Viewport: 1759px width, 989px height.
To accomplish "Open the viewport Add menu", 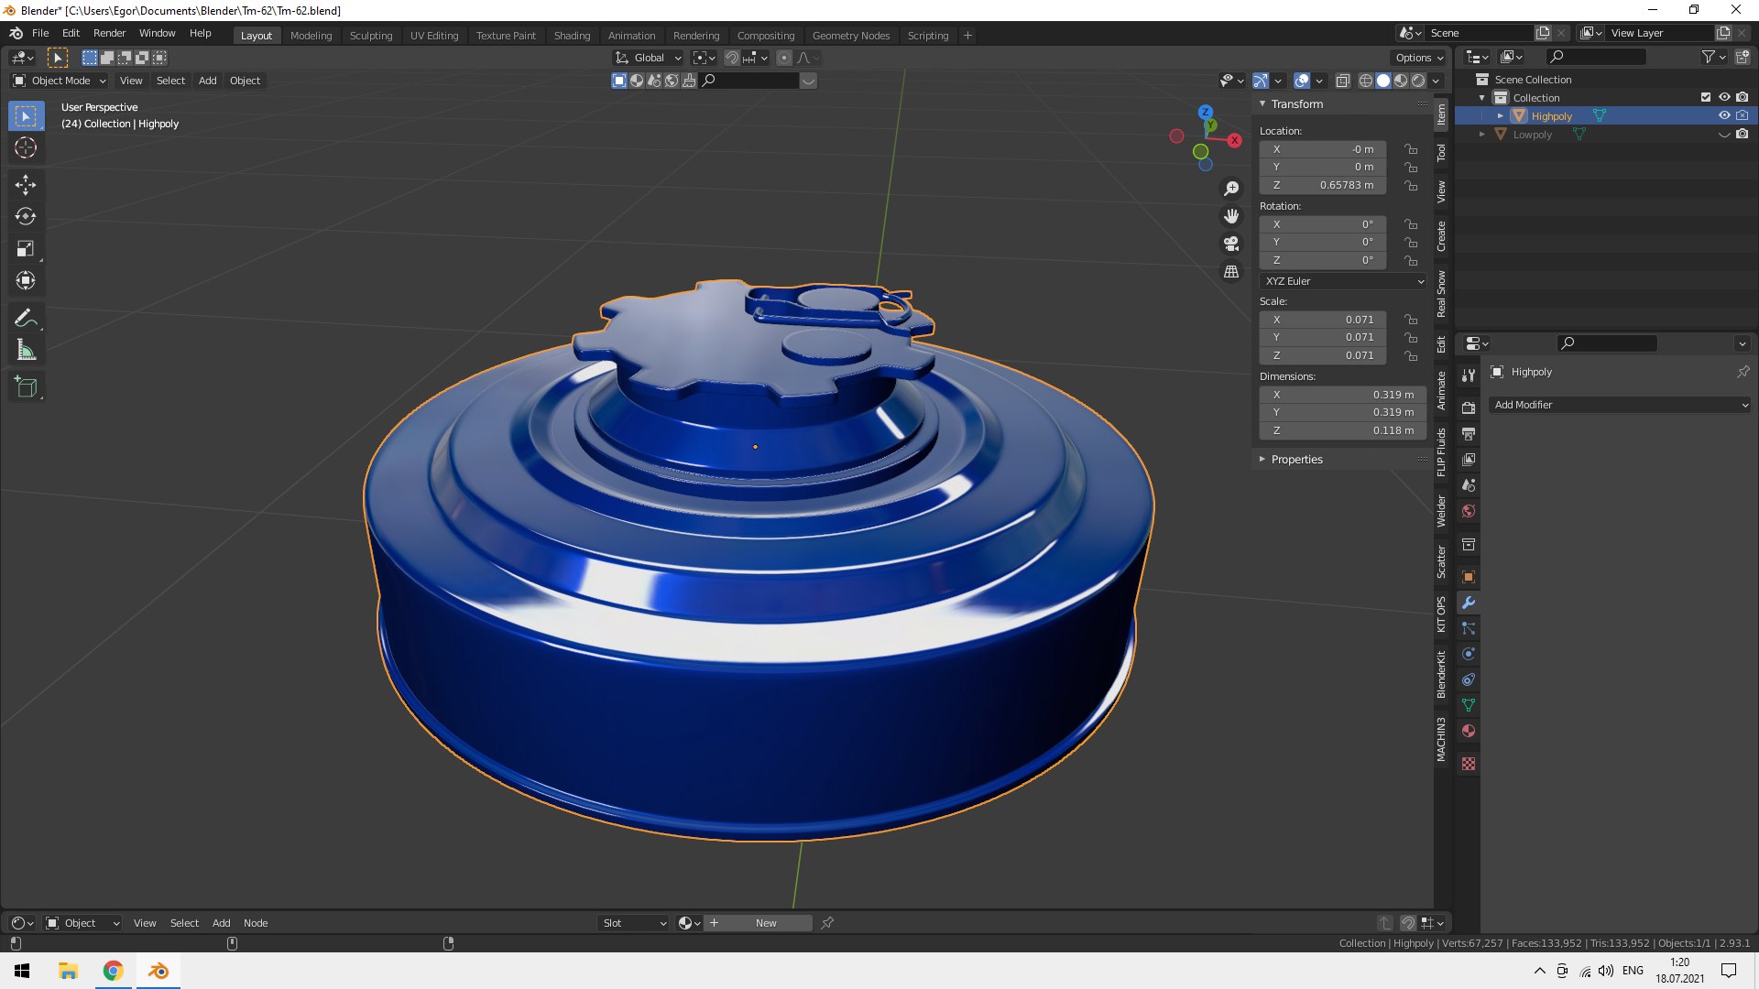I will [x=208, y=81].
